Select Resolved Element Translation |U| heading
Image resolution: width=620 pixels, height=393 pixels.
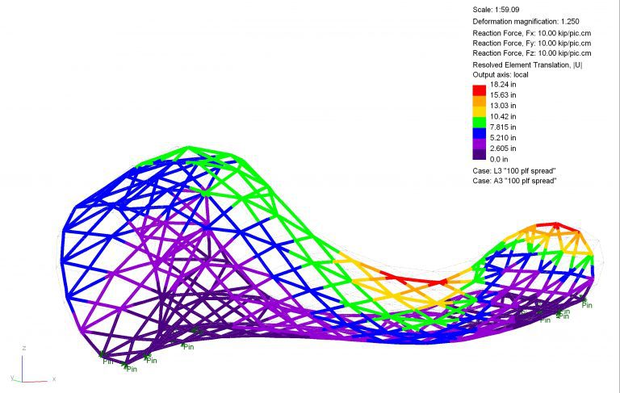526,65
